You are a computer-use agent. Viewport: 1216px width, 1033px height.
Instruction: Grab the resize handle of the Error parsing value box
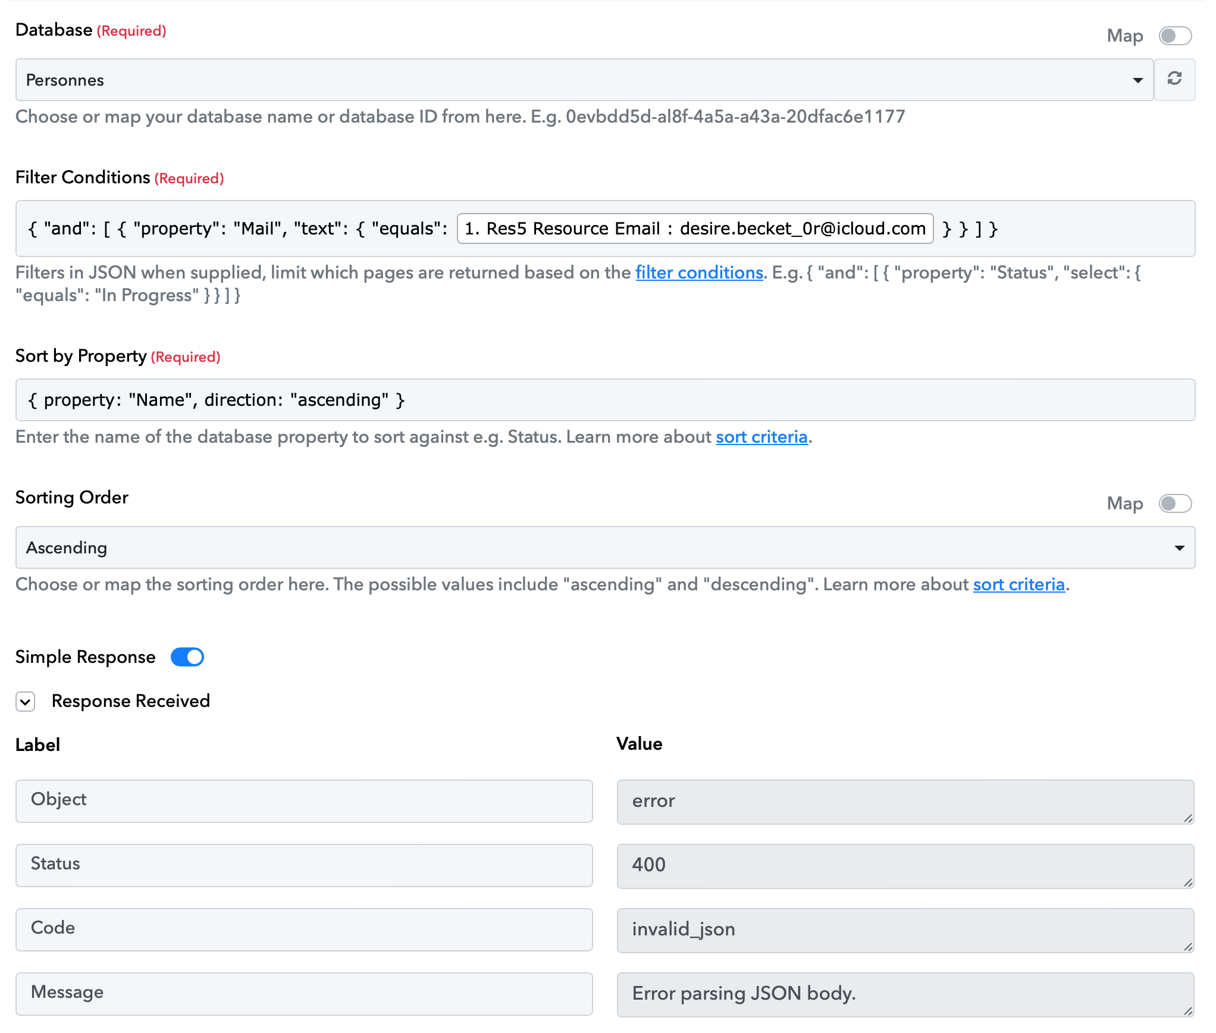[x=1187, y=1011]
